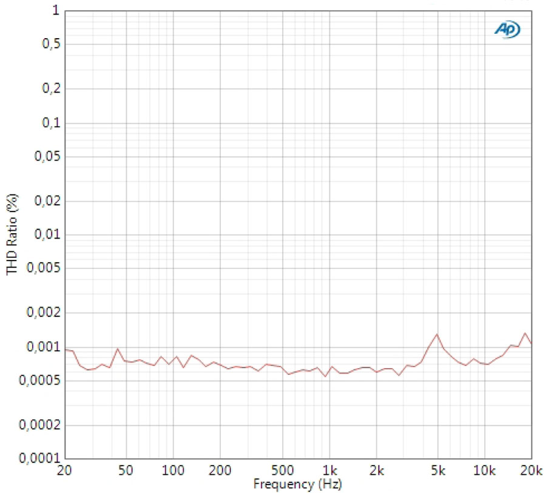
Task: Click the '1k' frequency axis label
Action: [x=330, y=471]
